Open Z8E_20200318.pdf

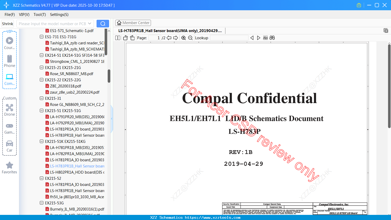pos(63,86)
